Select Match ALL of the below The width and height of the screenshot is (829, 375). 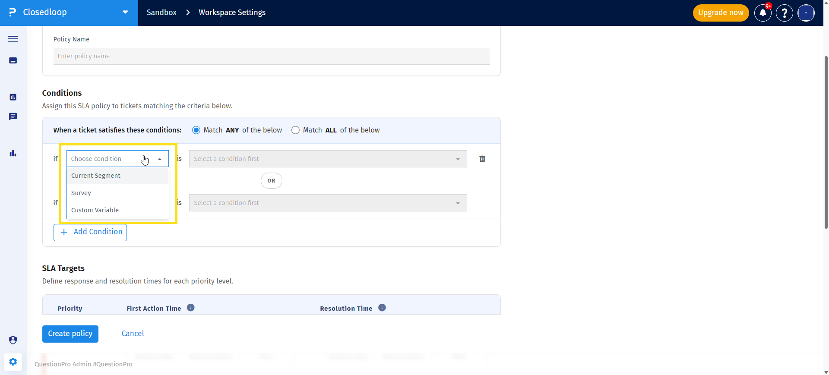pos(295,130)
